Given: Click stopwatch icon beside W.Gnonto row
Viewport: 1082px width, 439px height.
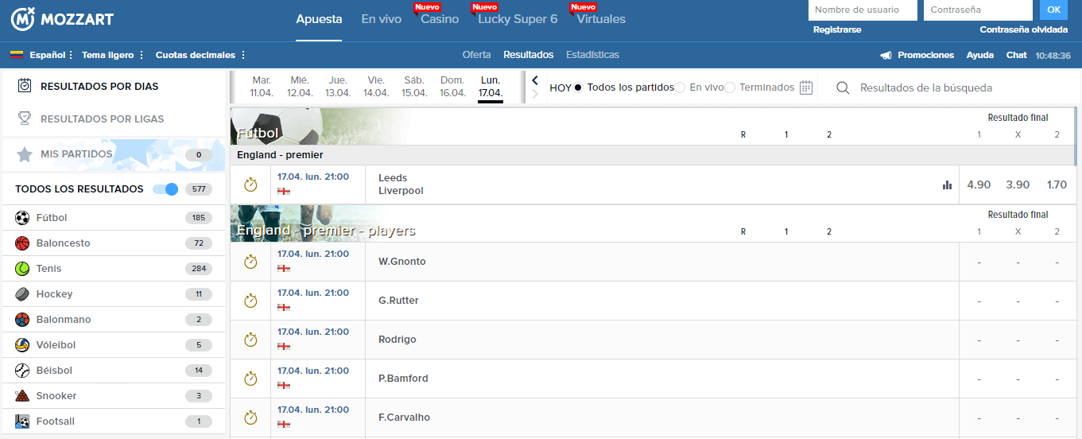Looking at the screenshot, I should click(x=250, y=262).
